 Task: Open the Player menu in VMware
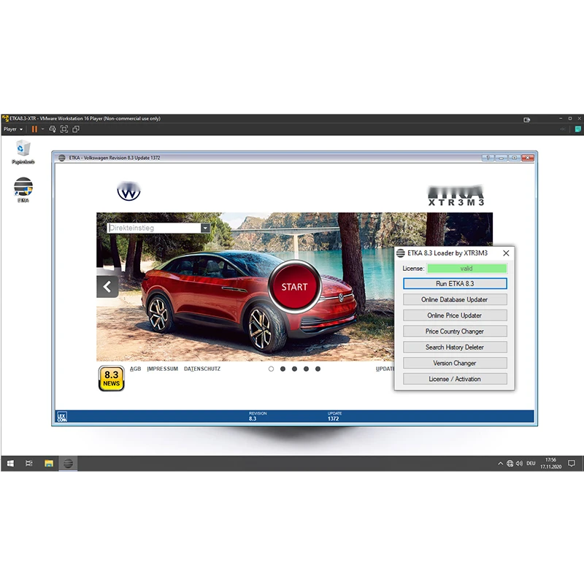point(12,129)
